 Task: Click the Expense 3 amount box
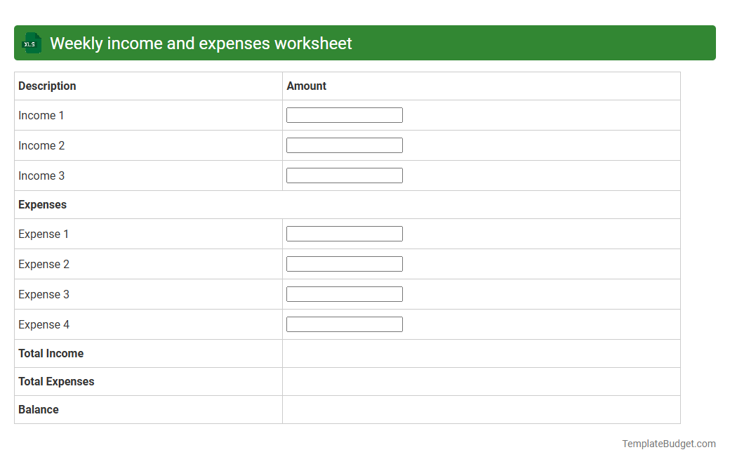pyautogui.click(x=344, y=293)
